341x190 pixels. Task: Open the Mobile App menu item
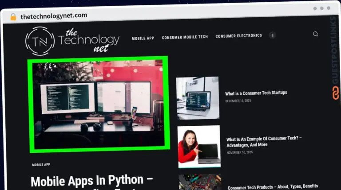tap(143, 39)
